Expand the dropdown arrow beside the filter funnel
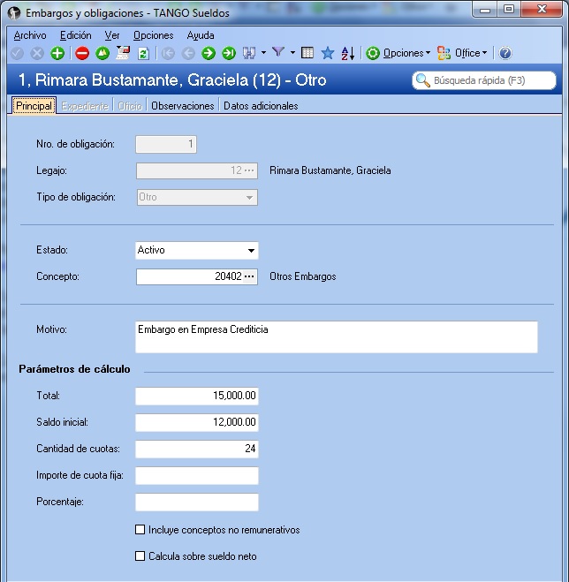 [x=292, y=53]
